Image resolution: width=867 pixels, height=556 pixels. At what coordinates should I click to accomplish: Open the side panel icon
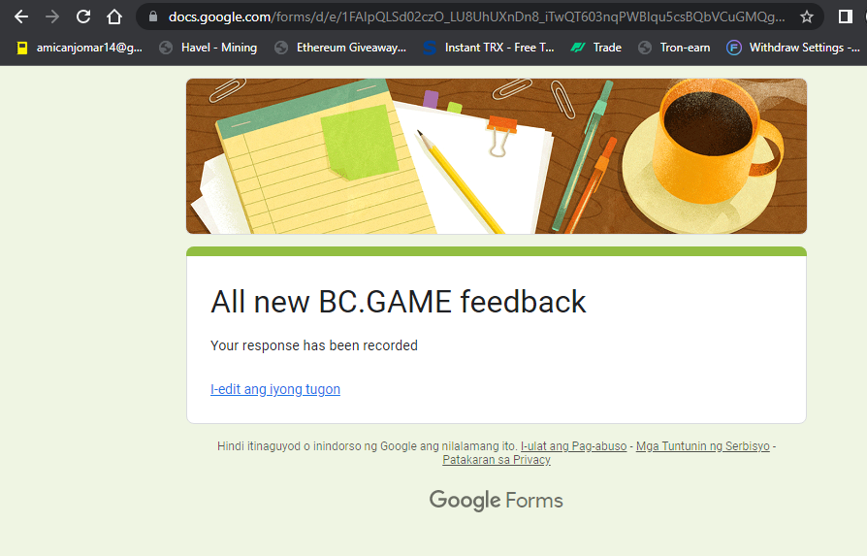tap(845, 16)
